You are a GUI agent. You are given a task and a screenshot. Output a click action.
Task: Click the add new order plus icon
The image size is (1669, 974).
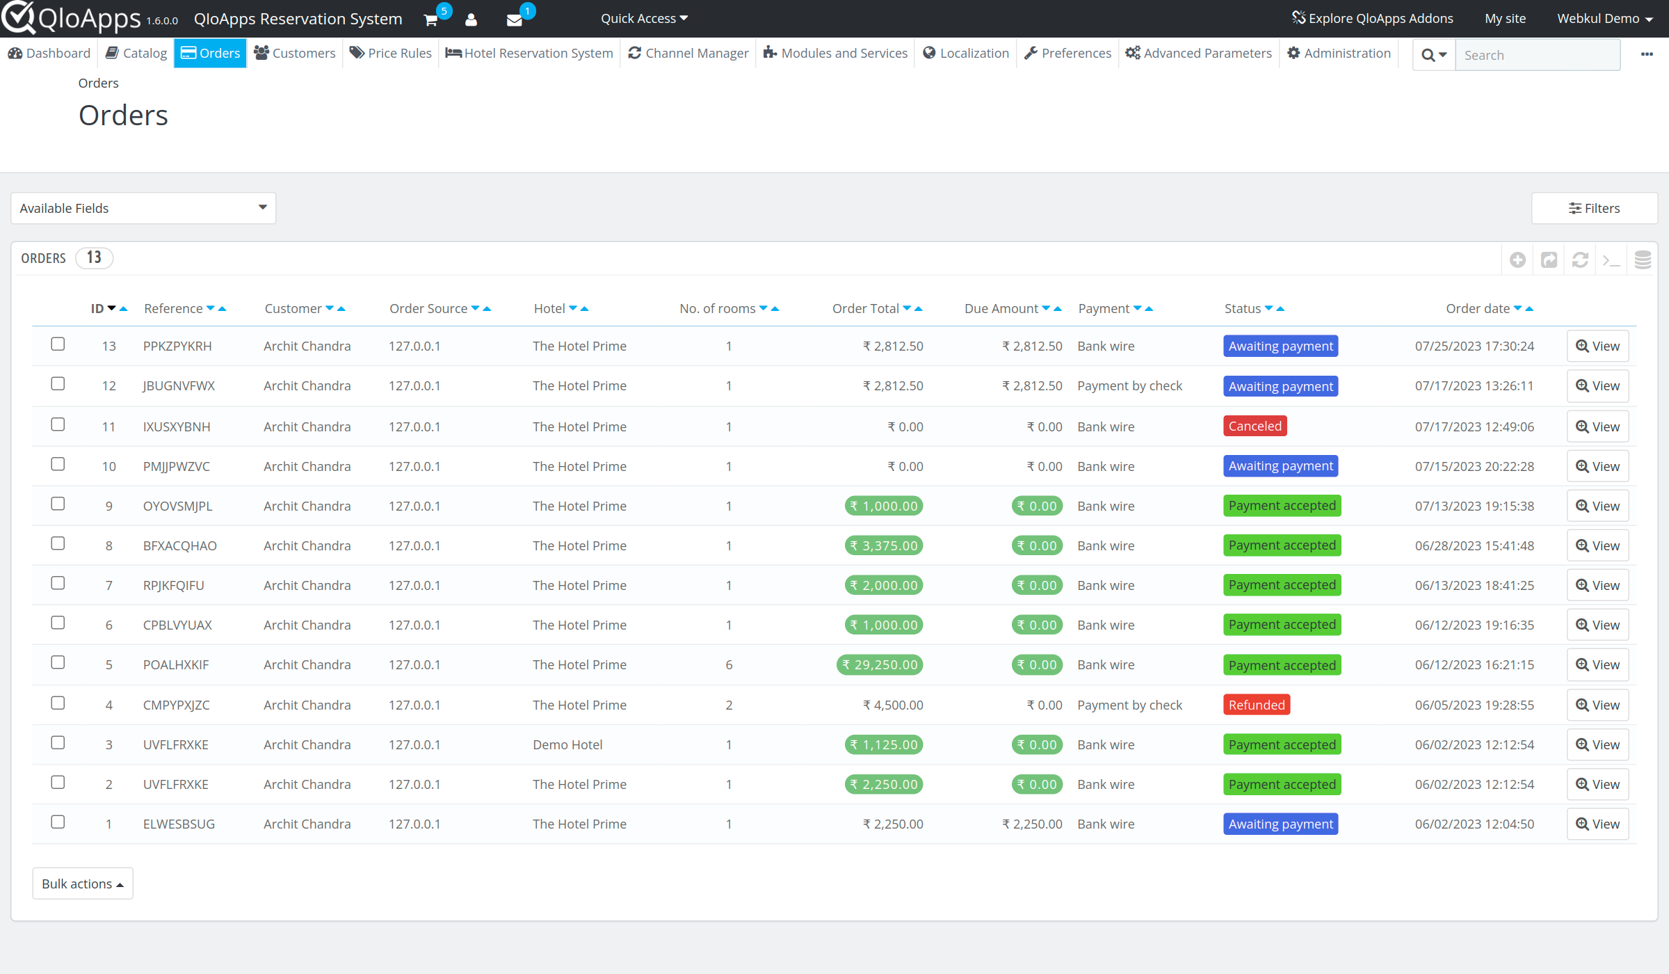1517,260
